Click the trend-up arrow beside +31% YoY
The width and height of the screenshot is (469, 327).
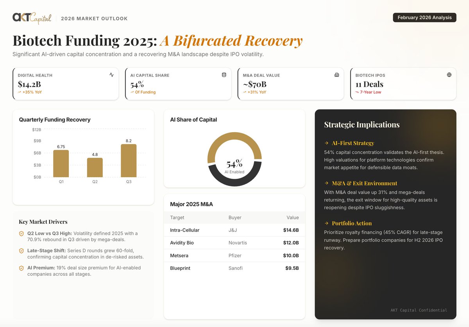pos(245,92)
